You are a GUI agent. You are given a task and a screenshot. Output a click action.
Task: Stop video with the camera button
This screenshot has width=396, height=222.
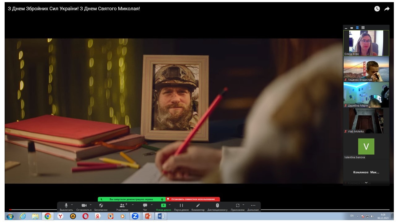(84, 206)
